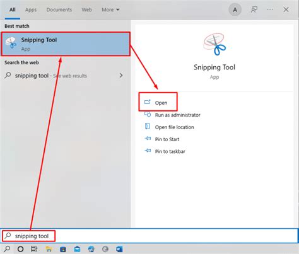Image resolution: width=299 pixels, height=254 pixels.
Task: Click the Search magnifier icon on the taskbar
Action: (x=7, y=249)
